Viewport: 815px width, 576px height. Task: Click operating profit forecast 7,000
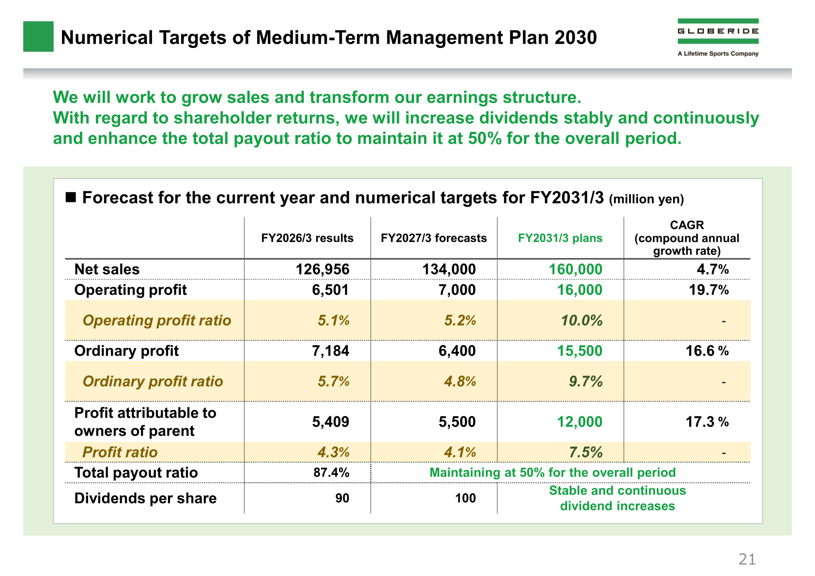(x=457, y=290)
